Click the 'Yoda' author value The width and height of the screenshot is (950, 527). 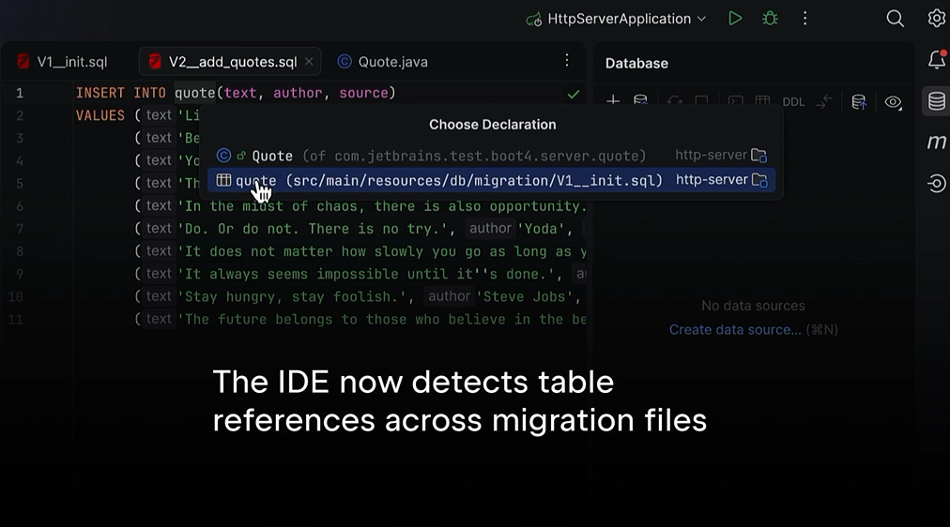pyautogui.click(x=541, y=229)
